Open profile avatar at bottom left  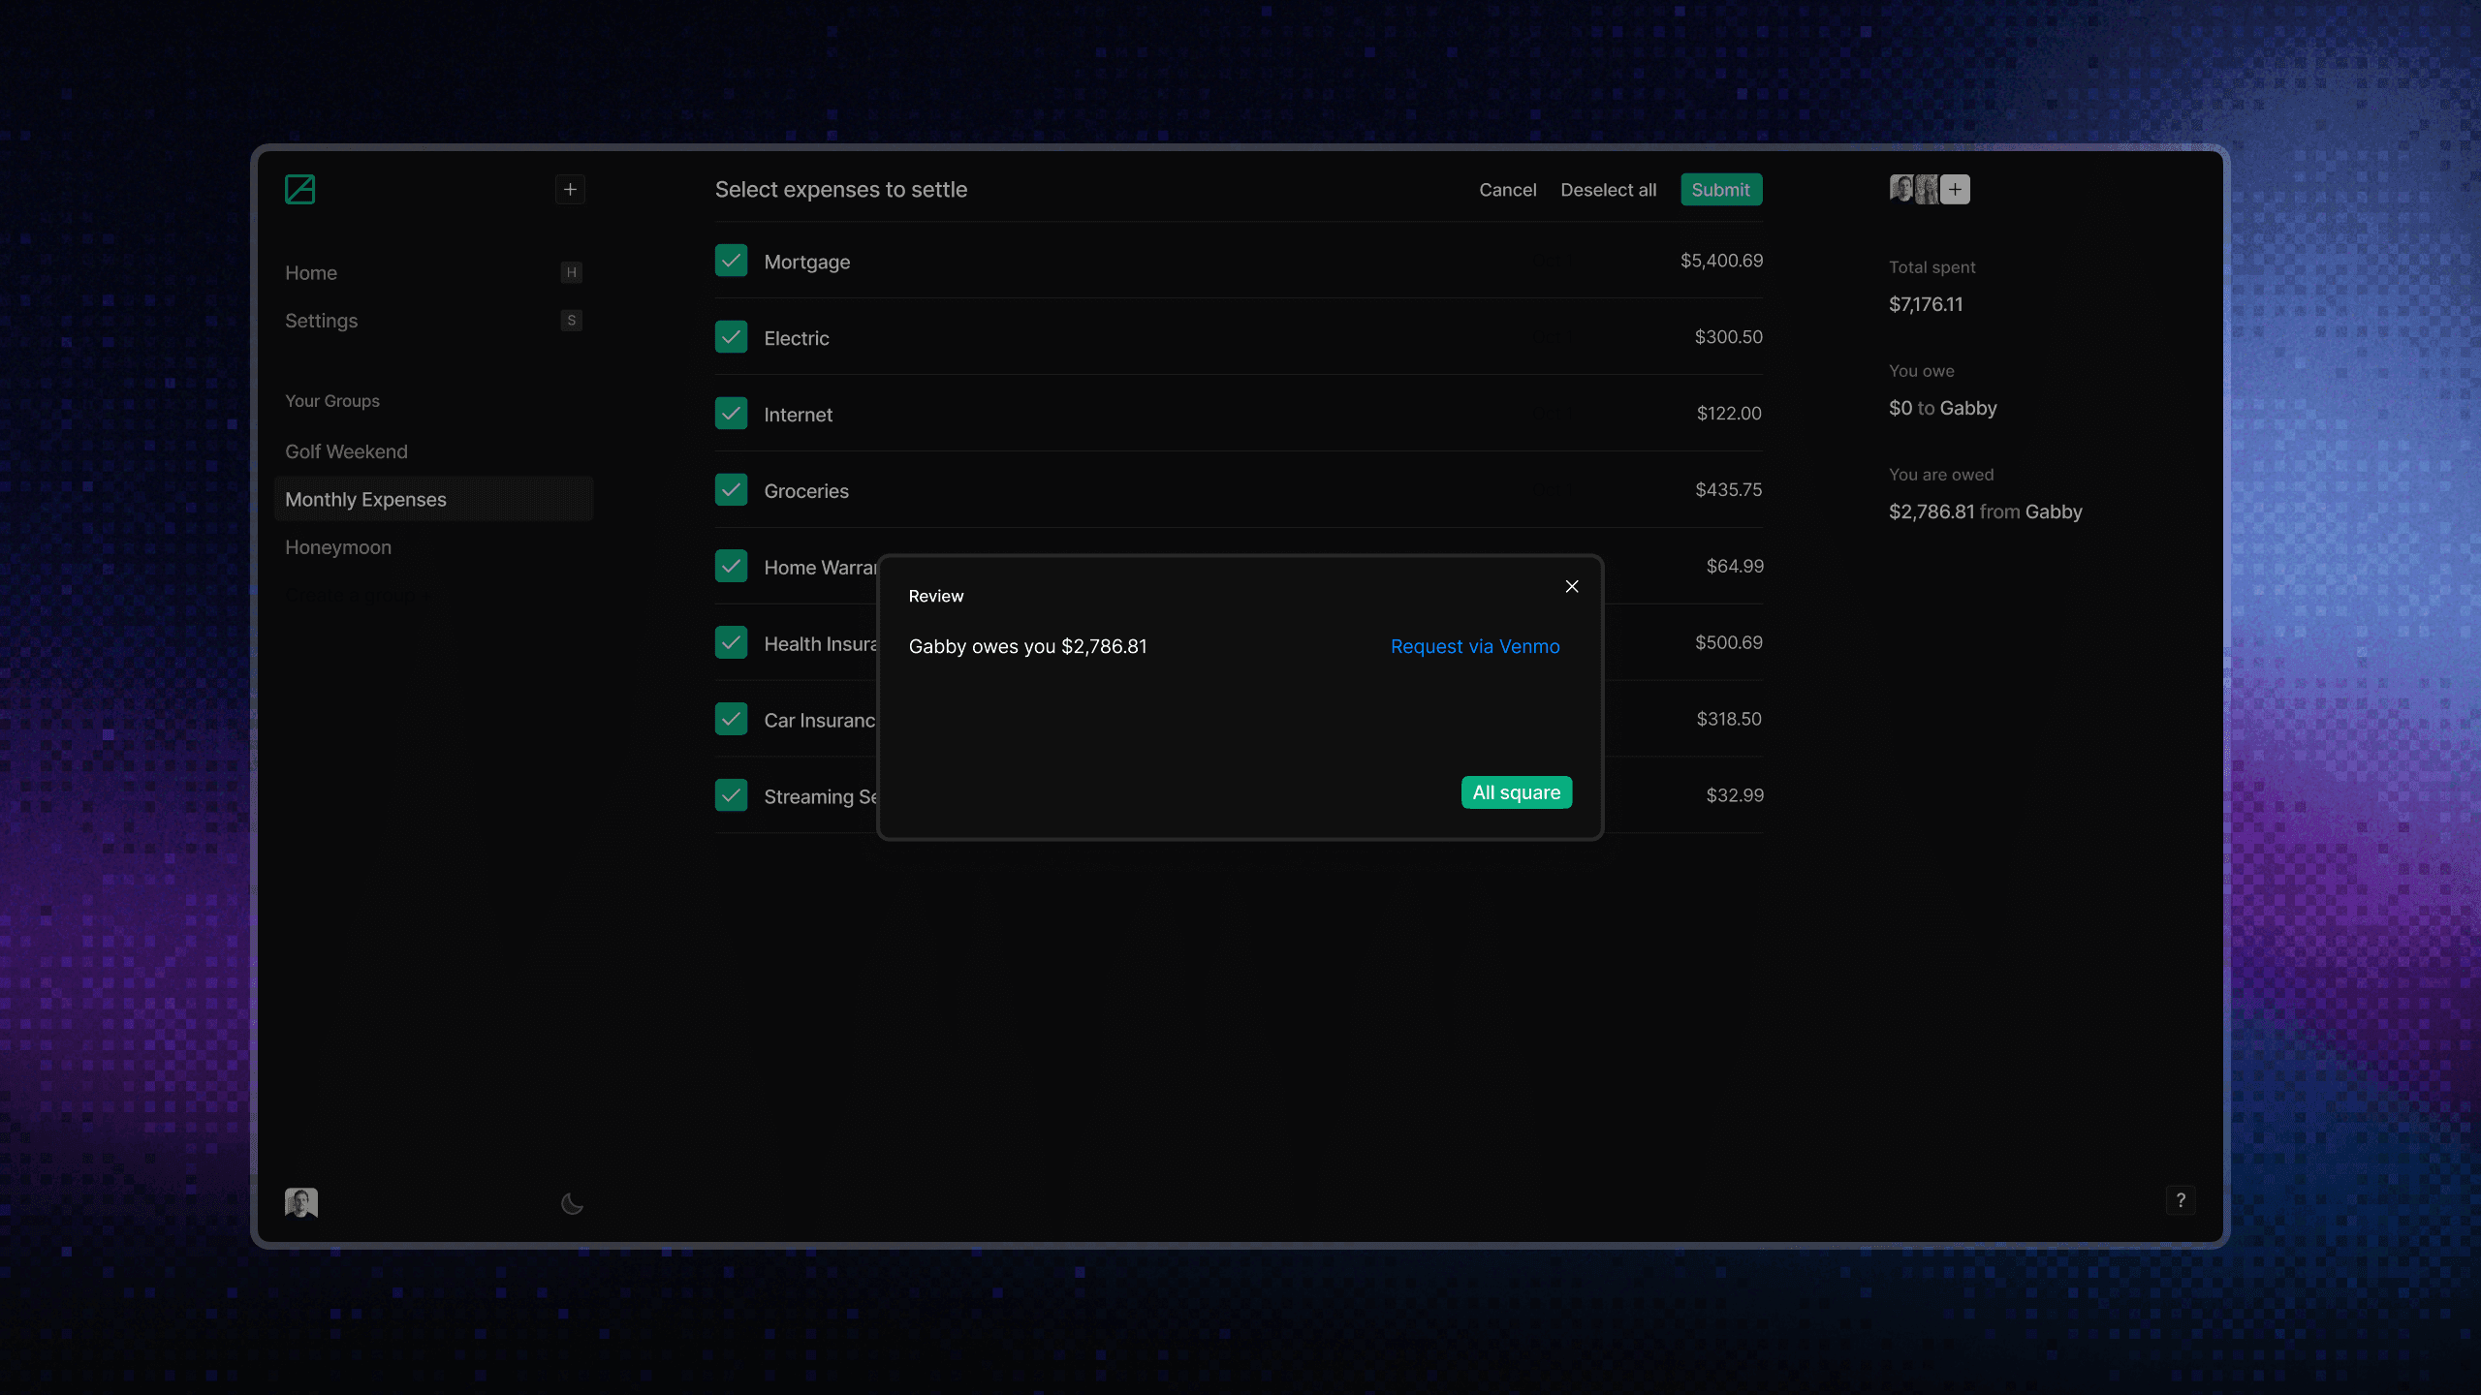(301, 1202)
